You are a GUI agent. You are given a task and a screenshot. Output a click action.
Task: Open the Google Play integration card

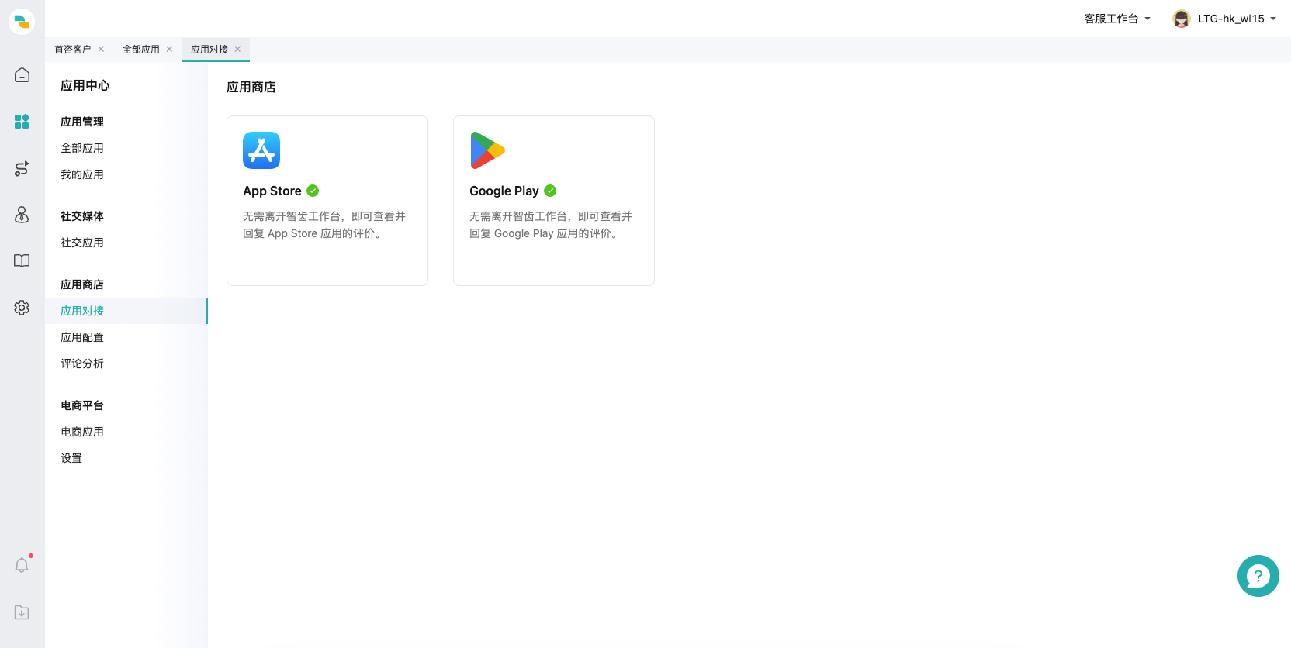(x=554, y=201)
